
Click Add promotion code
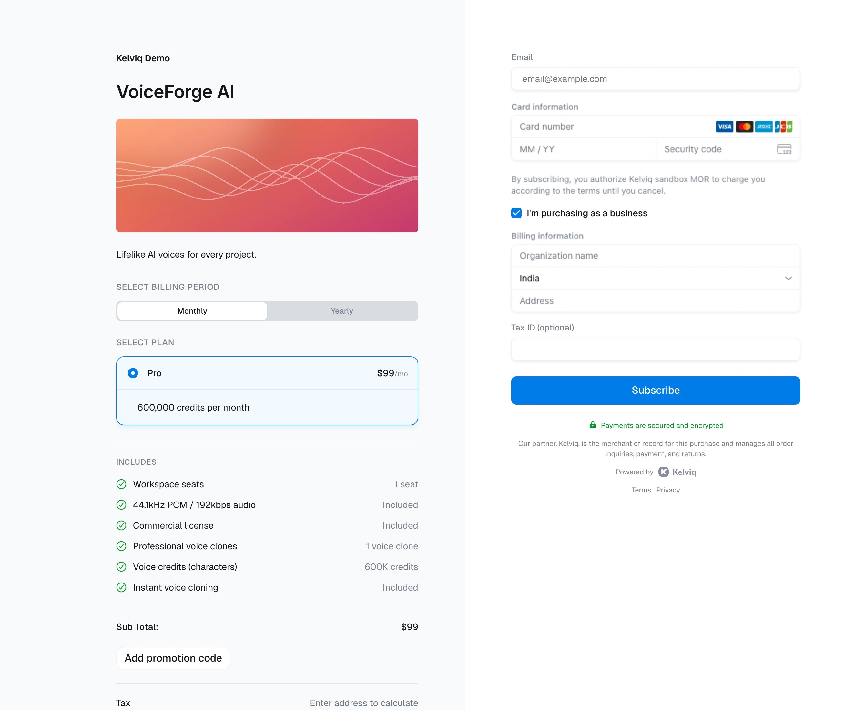point(173,658)
